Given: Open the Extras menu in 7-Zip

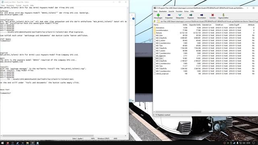Looking at the screenshot, I should [x=186, y=11].
